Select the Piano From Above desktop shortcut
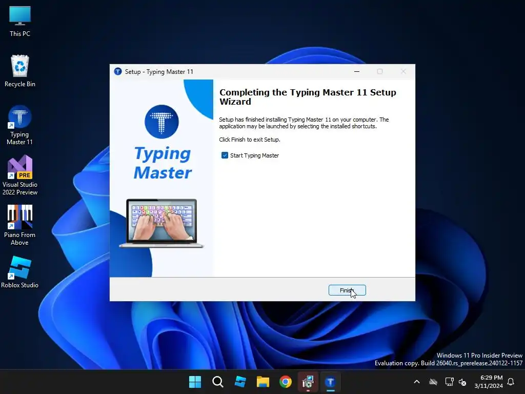The width and height of the screenshot is (525, 394). pyautogui.click(x=20, y=225)
